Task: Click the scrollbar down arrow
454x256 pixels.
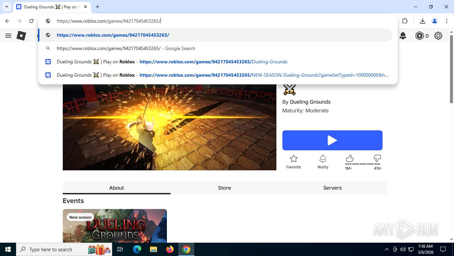Action: (x=452, y=239)
